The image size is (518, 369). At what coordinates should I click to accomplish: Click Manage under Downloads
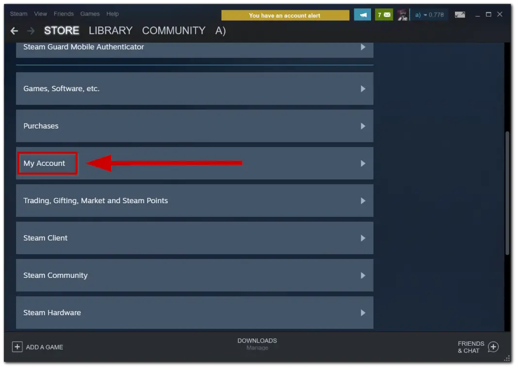coord(257,348)
